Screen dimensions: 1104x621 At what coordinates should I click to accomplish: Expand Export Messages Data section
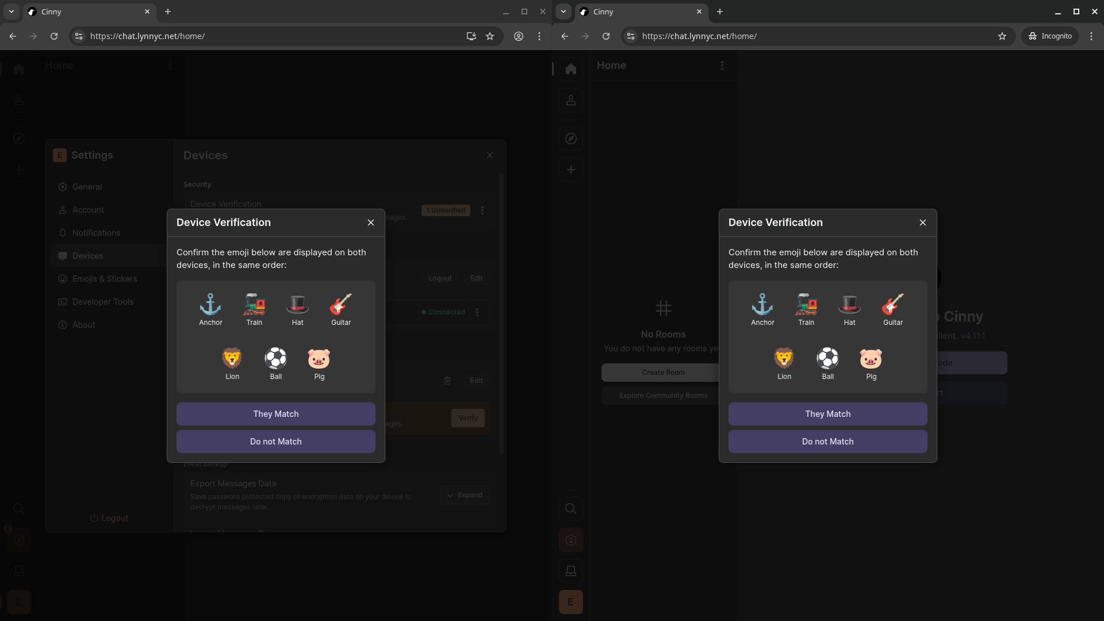click(465, 495)
